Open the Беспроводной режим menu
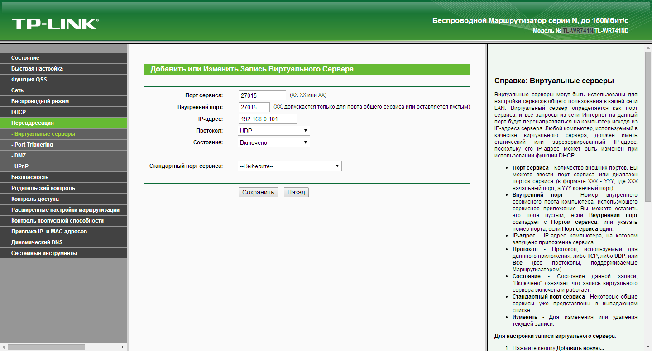 tap(63, 101)
